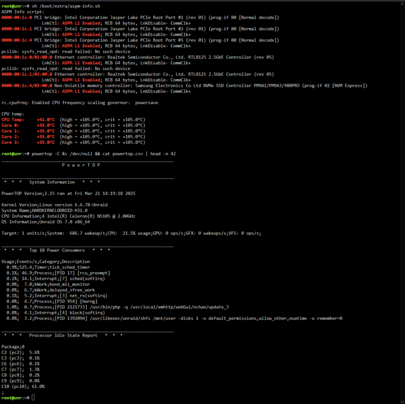405x404 pixels.
Task: Click the 'delayed_vfree_work' kWork row
Action: click(x=51, y=290)
